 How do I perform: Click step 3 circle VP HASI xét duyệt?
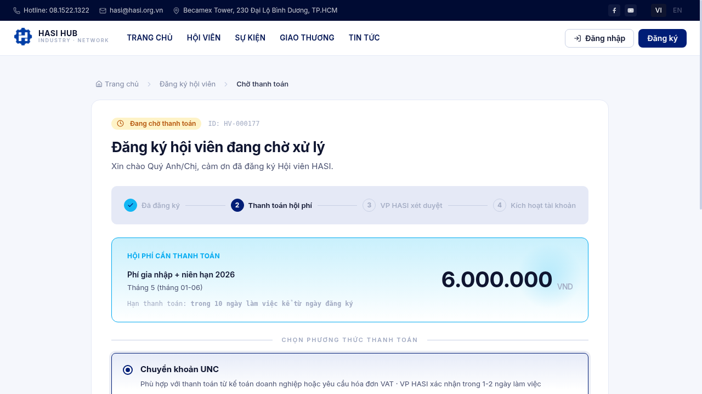369,205
